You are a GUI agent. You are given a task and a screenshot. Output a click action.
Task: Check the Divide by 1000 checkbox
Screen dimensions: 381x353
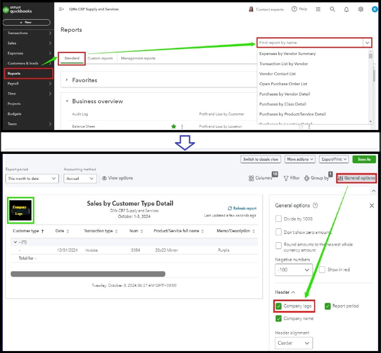(278, 219)
